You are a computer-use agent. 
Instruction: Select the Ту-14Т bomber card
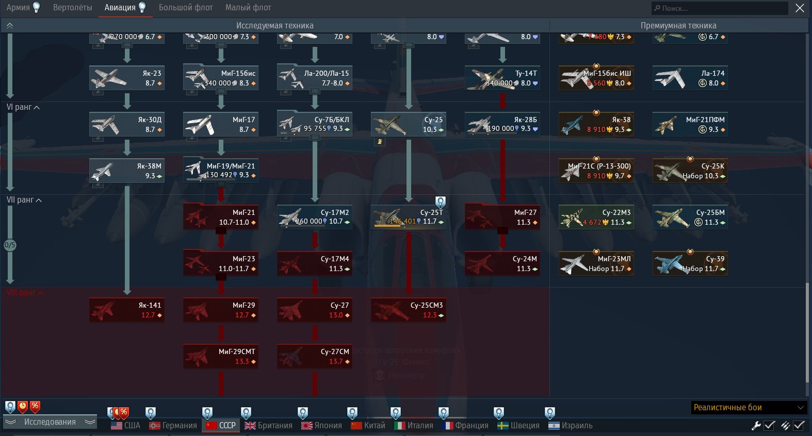click(502, 78)
